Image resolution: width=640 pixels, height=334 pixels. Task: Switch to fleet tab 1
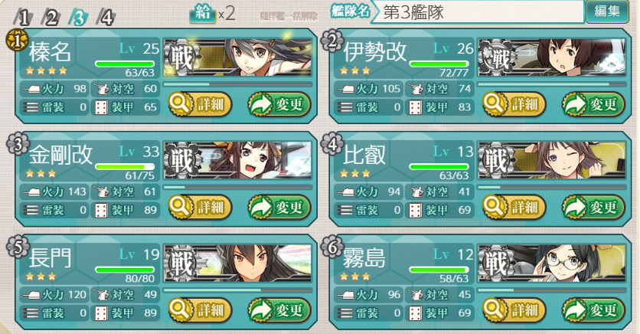[23, 18]
